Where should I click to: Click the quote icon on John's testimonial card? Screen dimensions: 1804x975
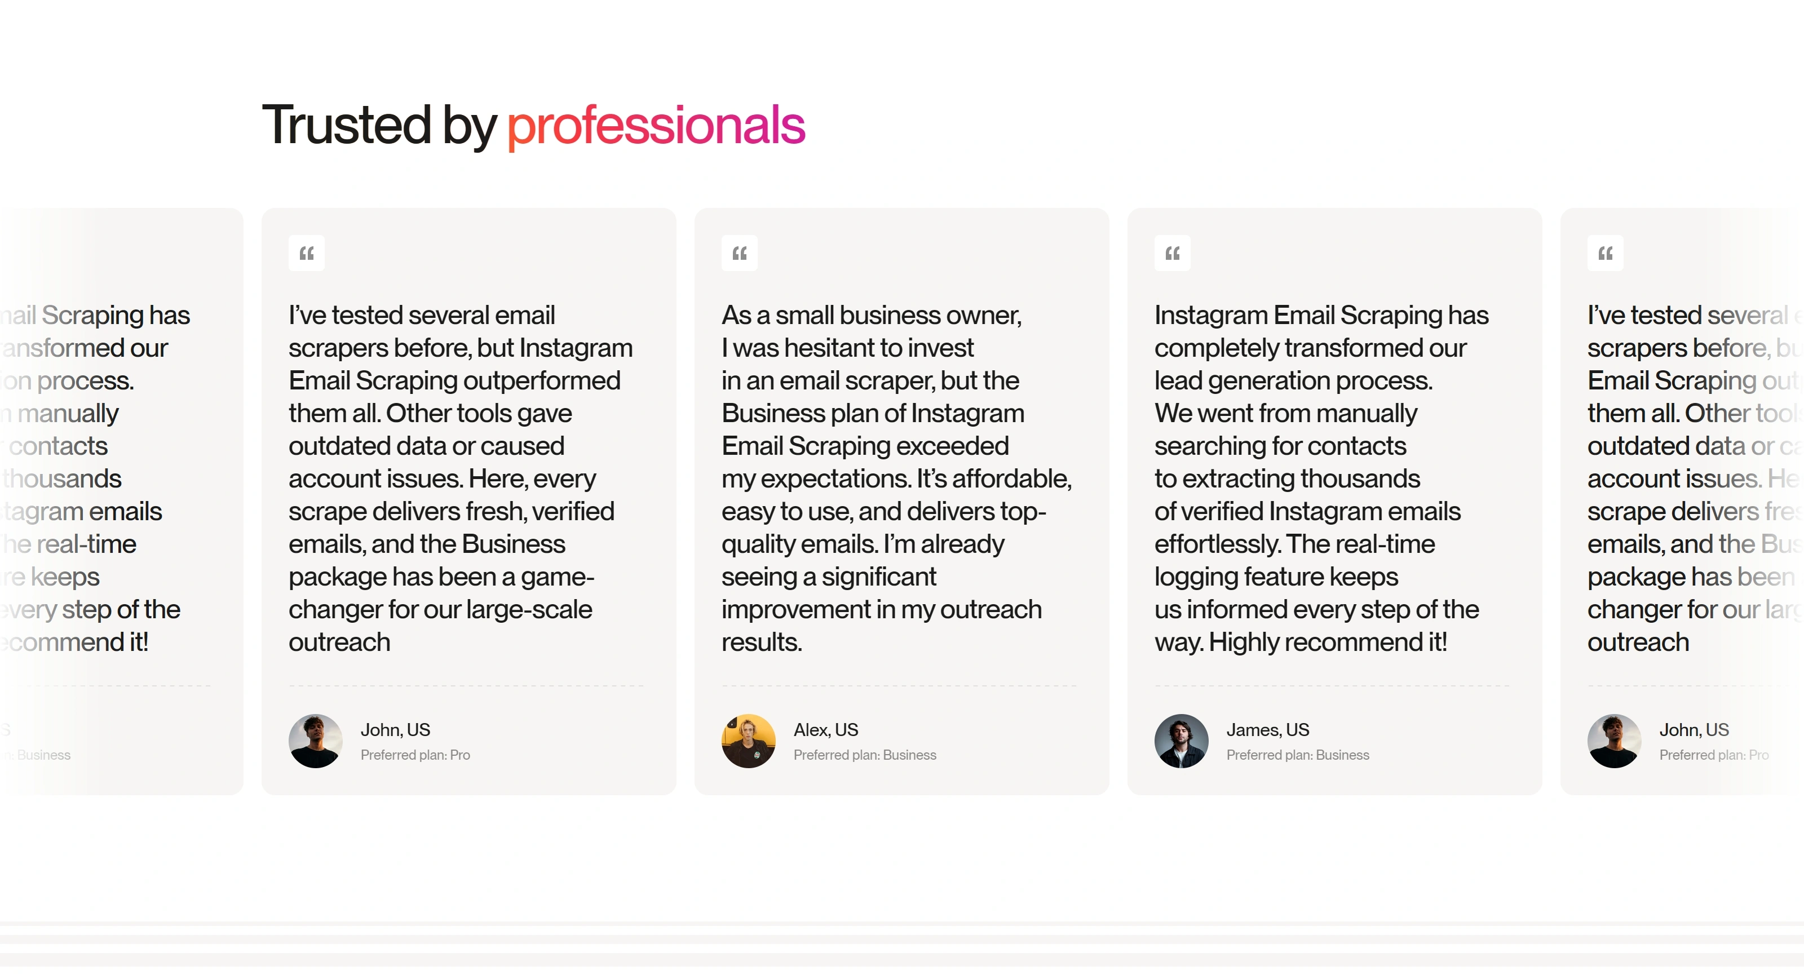[307, 252]
